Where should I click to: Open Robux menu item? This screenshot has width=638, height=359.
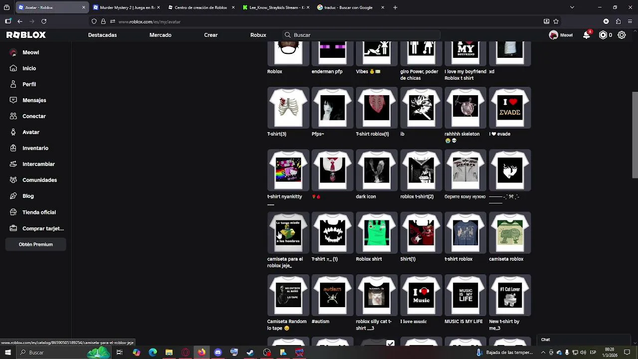258,35
